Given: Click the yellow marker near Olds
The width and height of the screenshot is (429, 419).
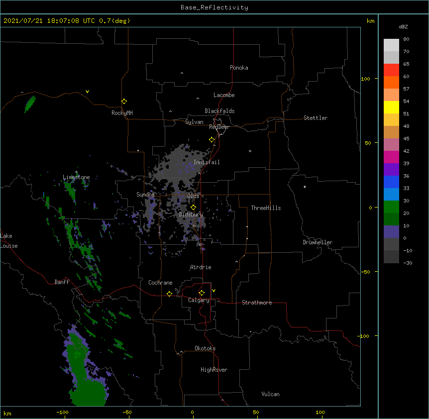Looking at the screenshot, I should [193, 207].
